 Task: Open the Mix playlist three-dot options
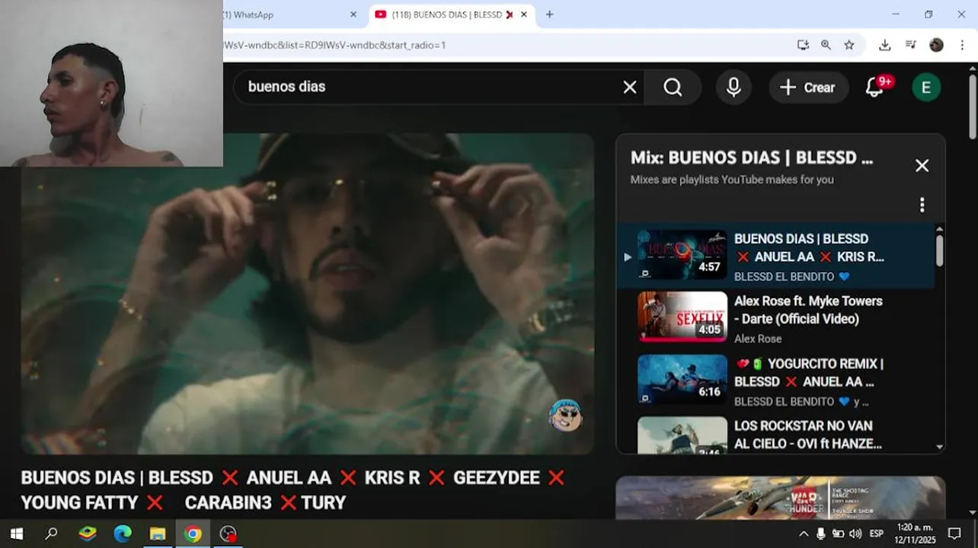coord(922,205)
